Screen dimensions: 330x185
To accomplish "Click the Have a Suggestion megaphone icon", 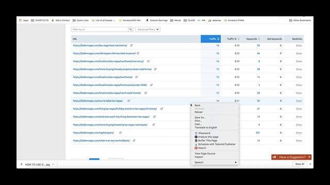I will tap(274, 157).
